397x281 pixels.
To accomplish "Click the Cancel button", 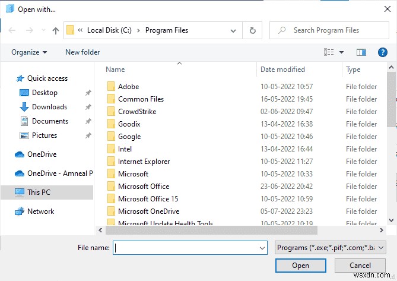I will [360, 266].
